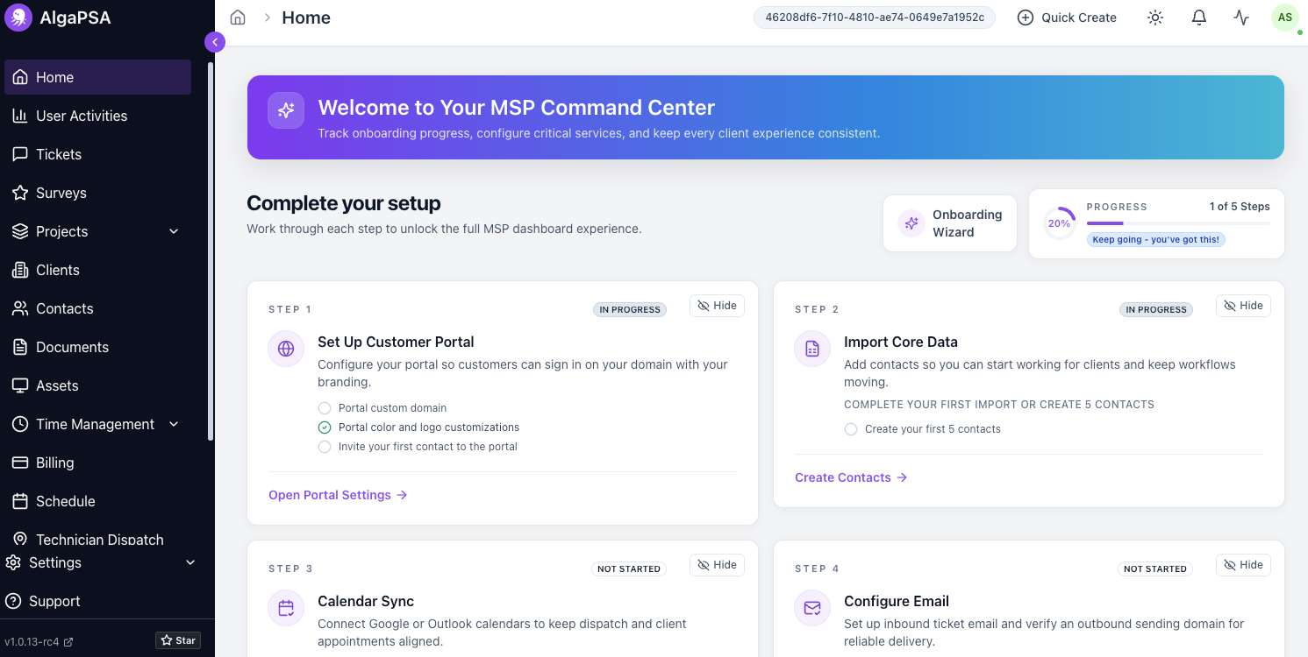This screenshot has height=657, width=1308.
Task: Toggle the light/dark theme sun icon
Action: (x=1154, y=17)
